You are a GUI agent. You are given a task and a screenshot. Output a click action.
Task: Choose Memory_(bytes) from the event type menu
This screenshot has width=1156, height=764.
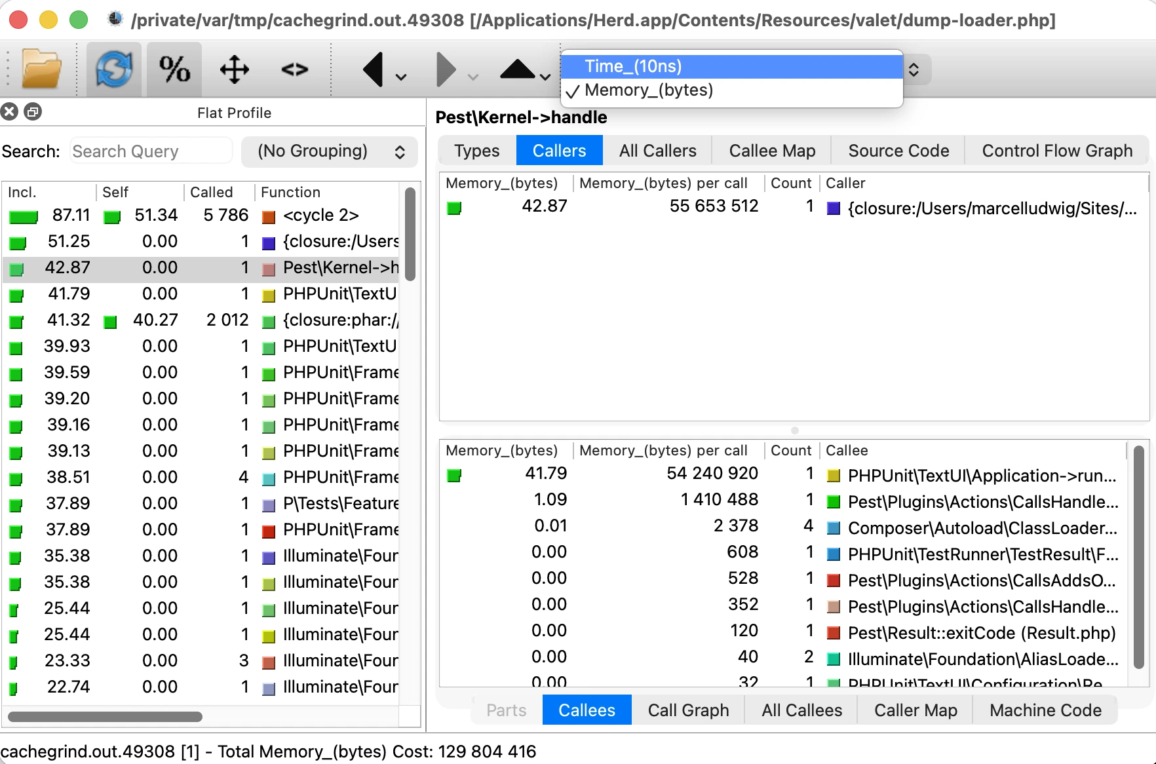[732, 90]
